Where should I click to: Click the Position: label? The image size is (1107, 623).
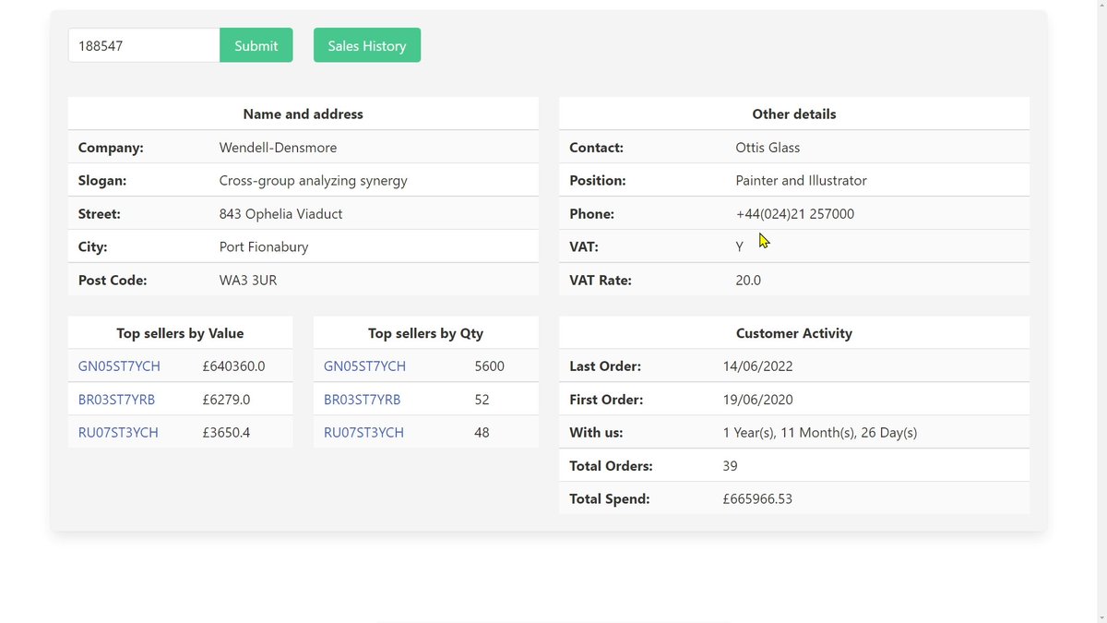598,181
